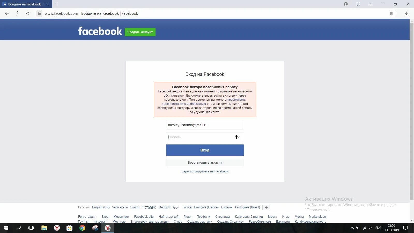Open the red Yandex icon beside File Explorer
The height and width of the screenshot is (233, 414).
point(57,228)
